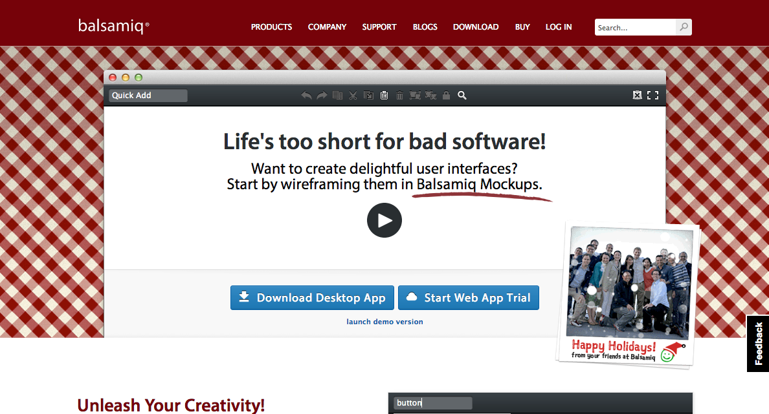The image size is (769, 414).
Task: Click the undo arrow in mockup toolbar
Action: [306, 96]
